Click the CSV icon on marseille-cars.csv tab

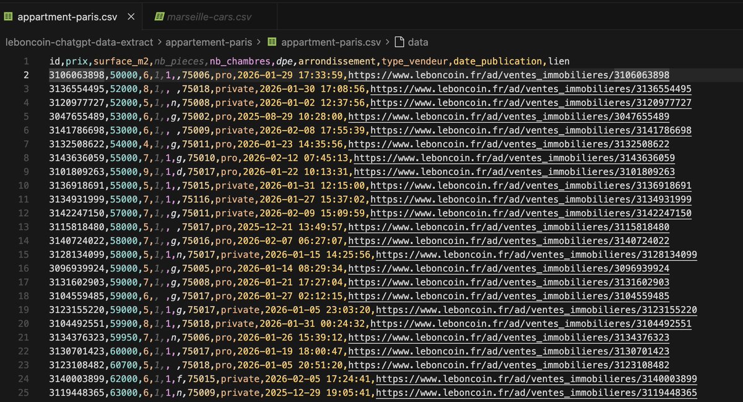[159, 17]
